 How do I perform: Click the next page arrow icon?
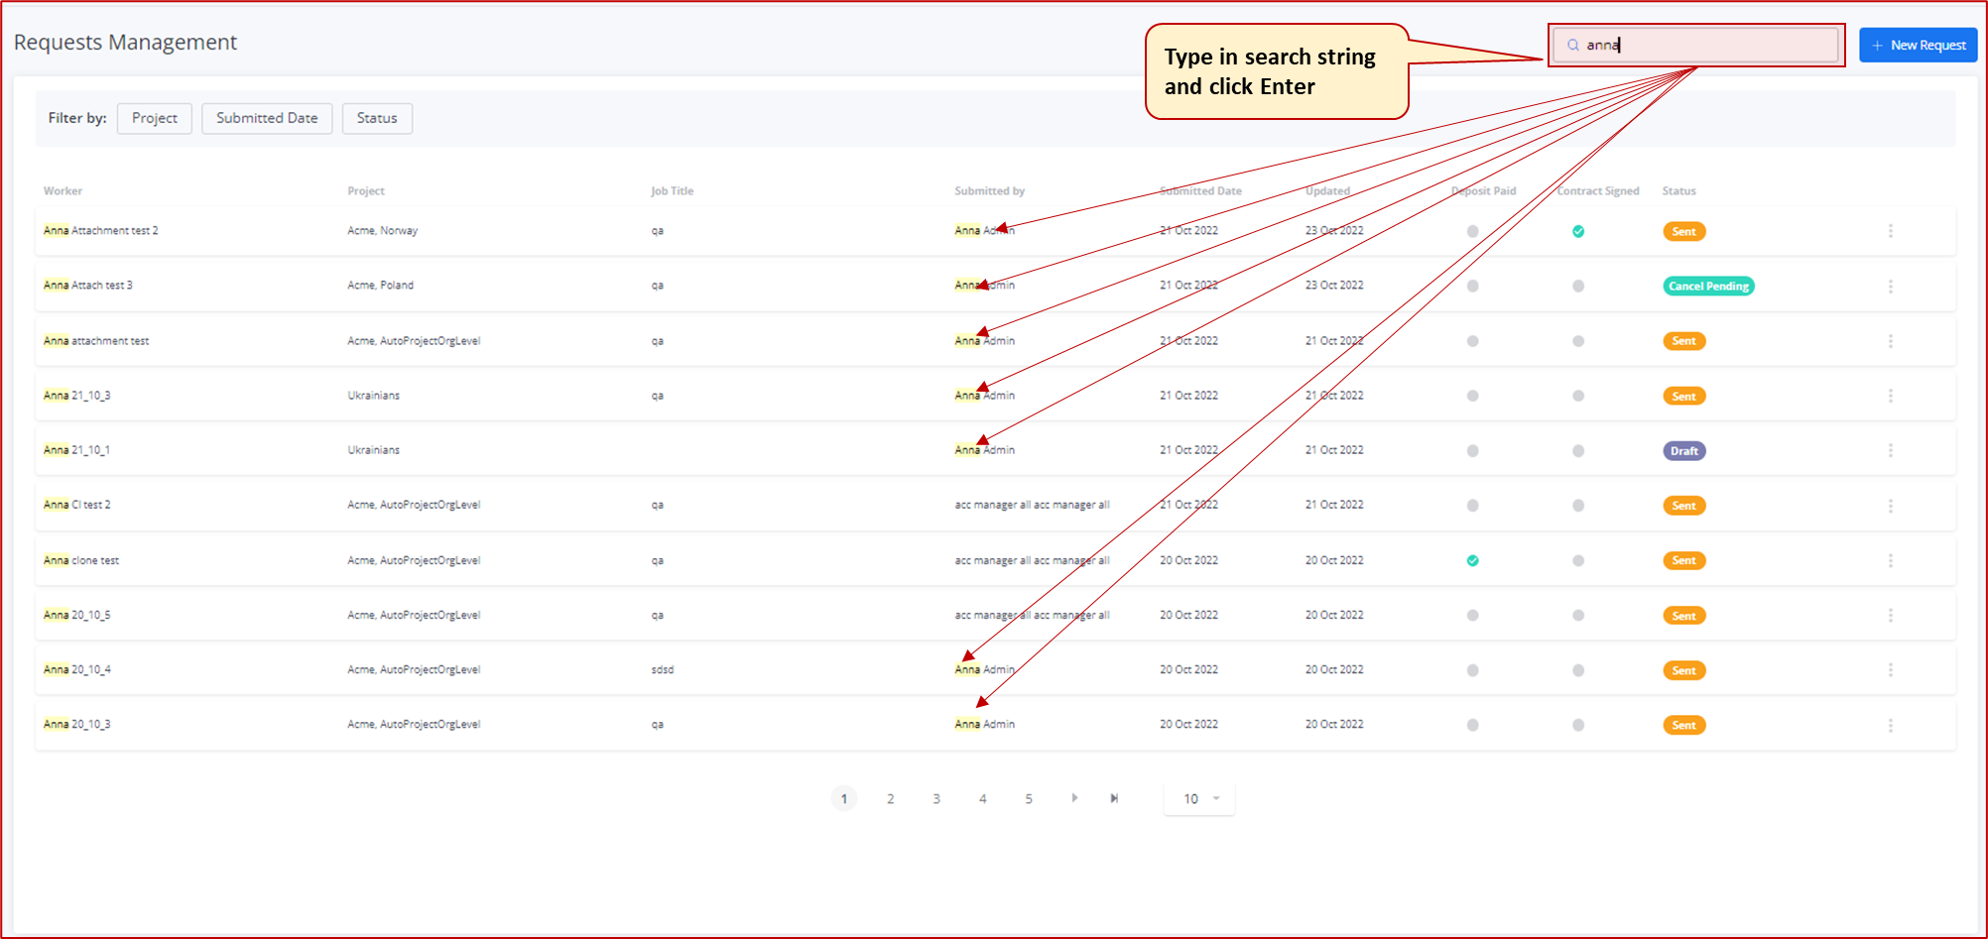1074,798
